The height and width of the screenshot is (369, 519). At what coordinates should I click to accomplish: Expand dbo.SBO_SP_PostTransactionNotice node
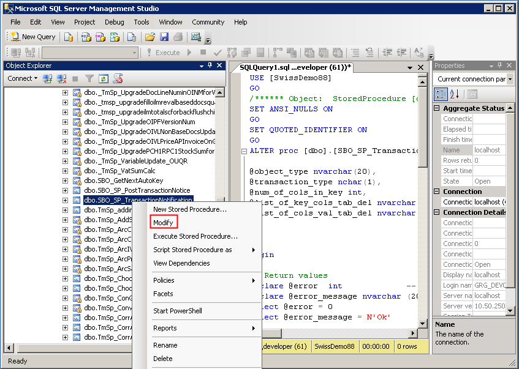65,191
